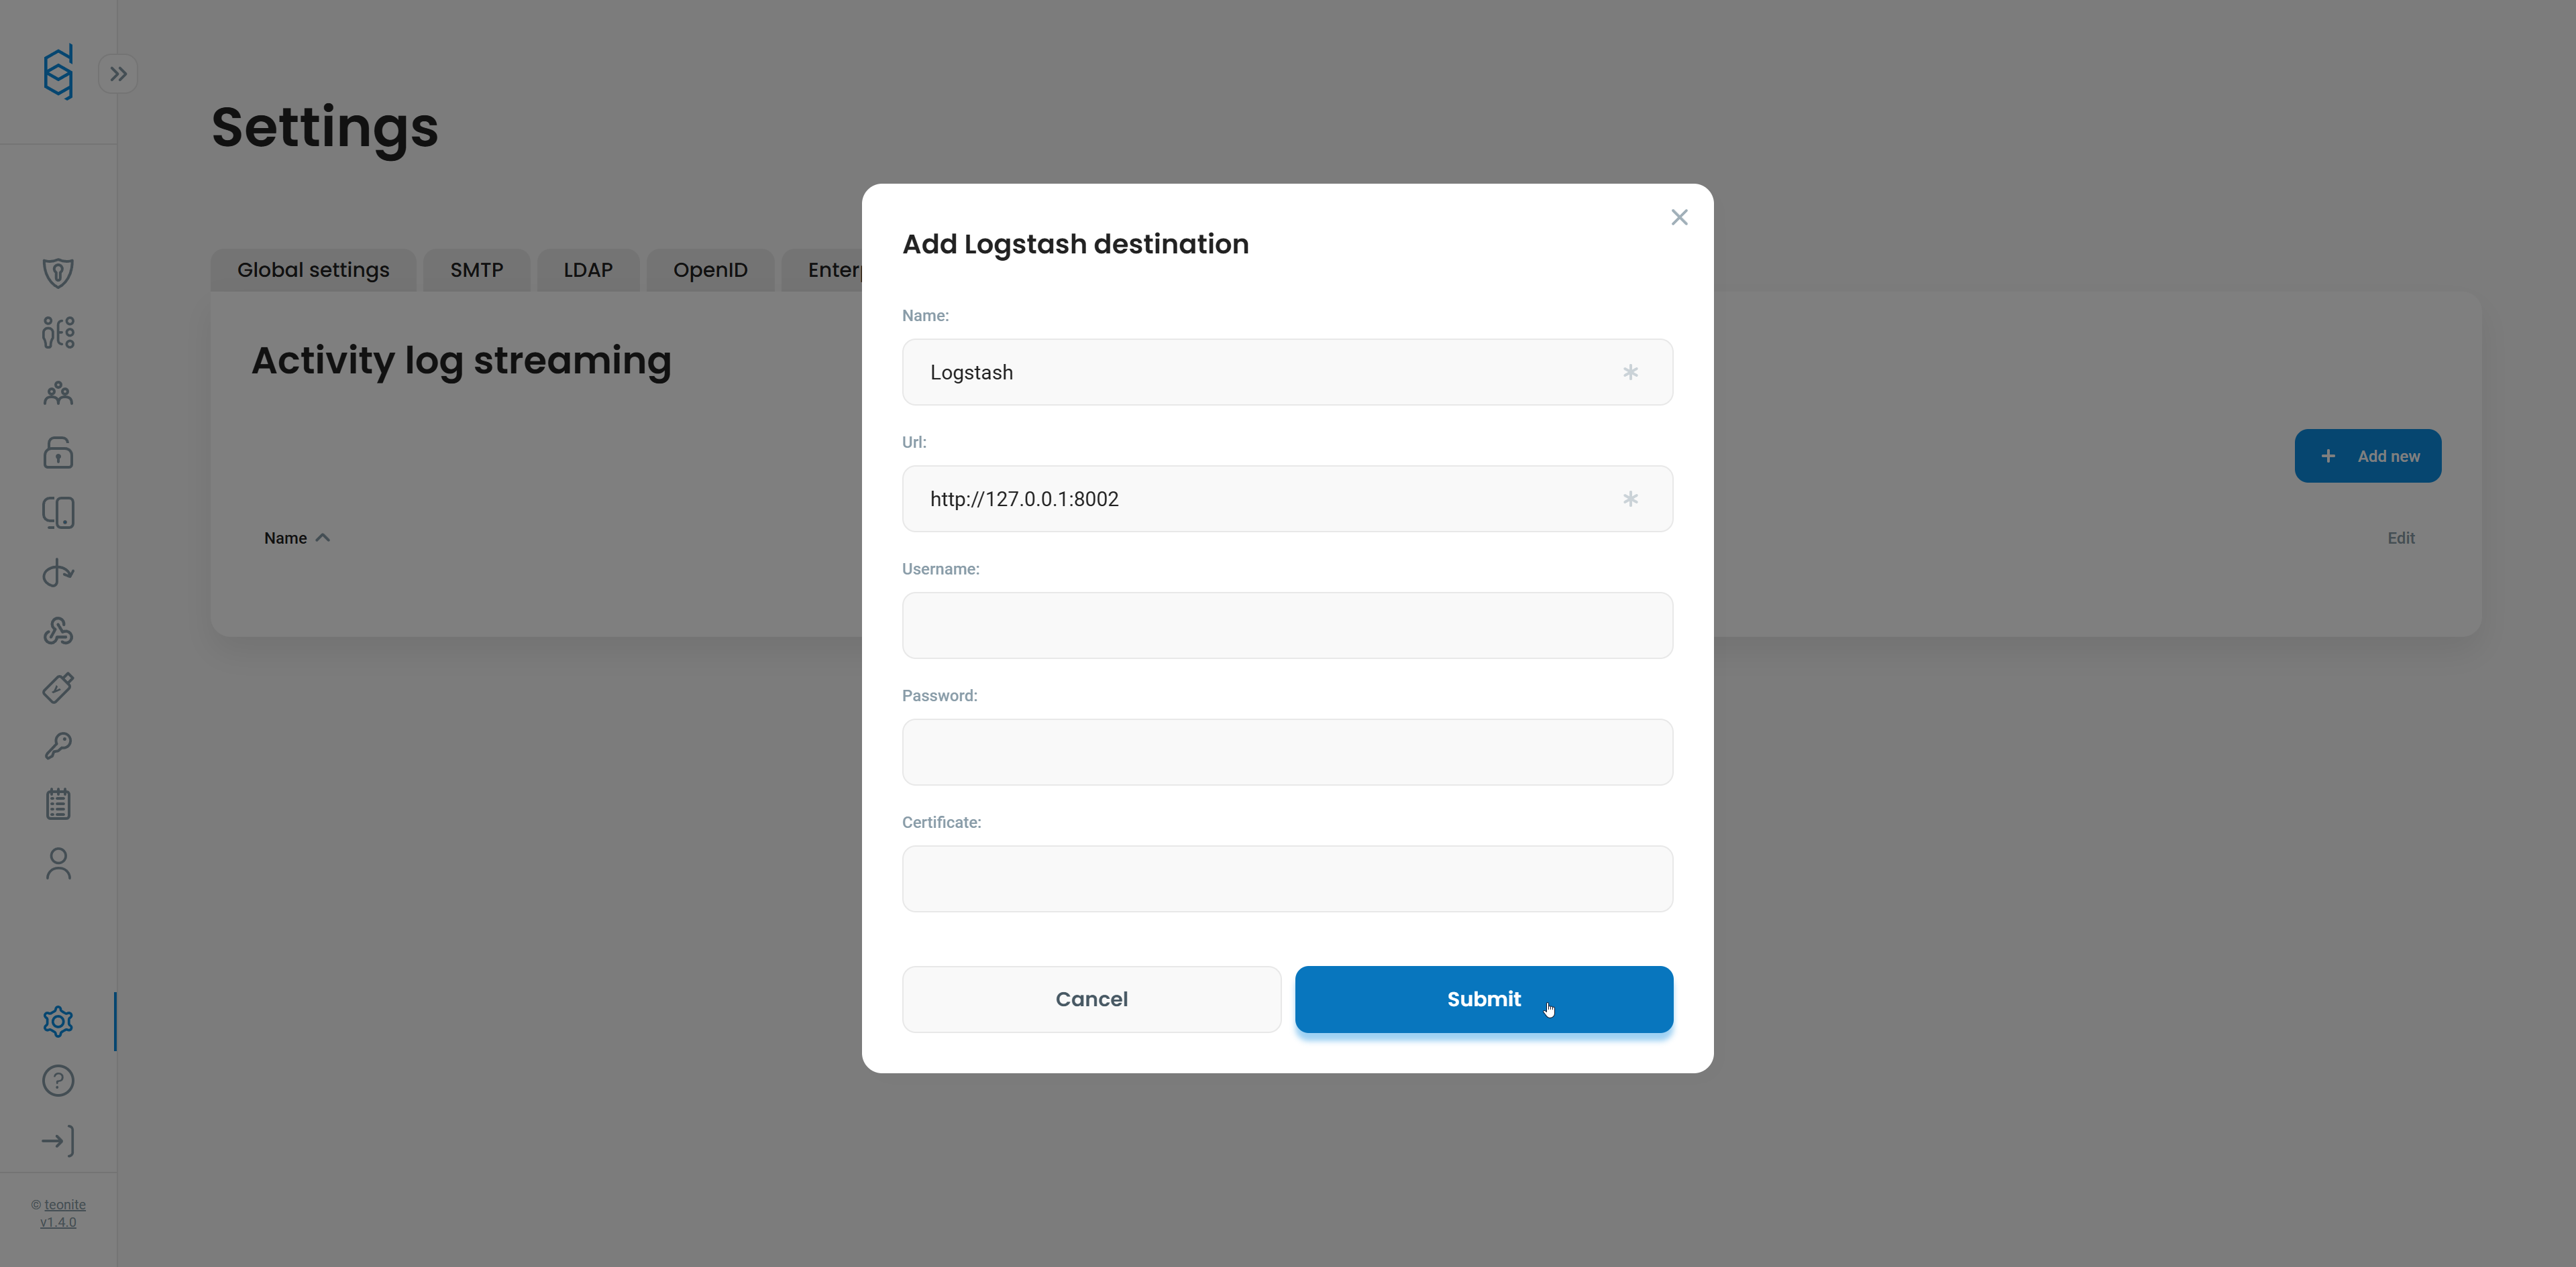Open the OpenID tab
This screenshot has height=1267, width=2576.
710,269
